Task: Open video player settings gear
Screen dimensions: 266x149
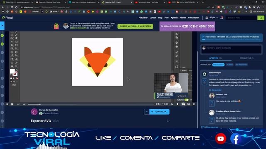Action: click(x=183, y=104)
